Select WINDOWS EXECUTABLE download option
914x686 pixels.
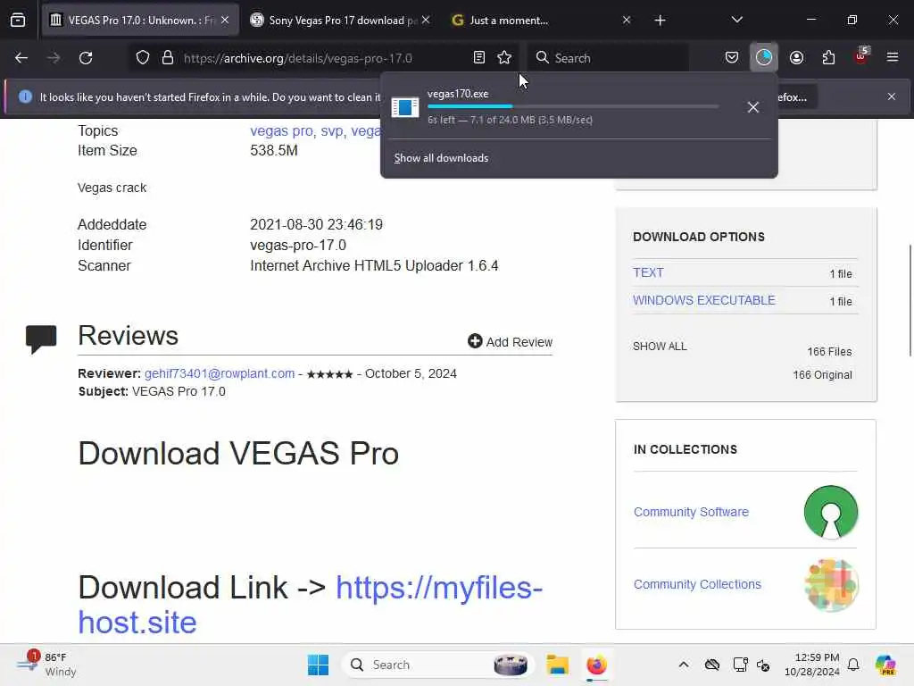704,300
